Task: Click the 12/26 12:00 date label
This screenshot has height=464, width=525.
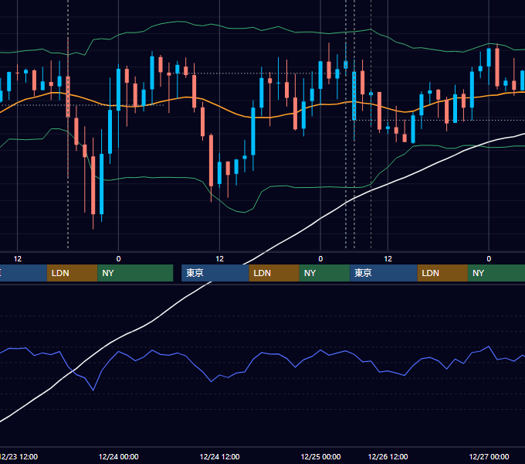Action: coord(388,456)
